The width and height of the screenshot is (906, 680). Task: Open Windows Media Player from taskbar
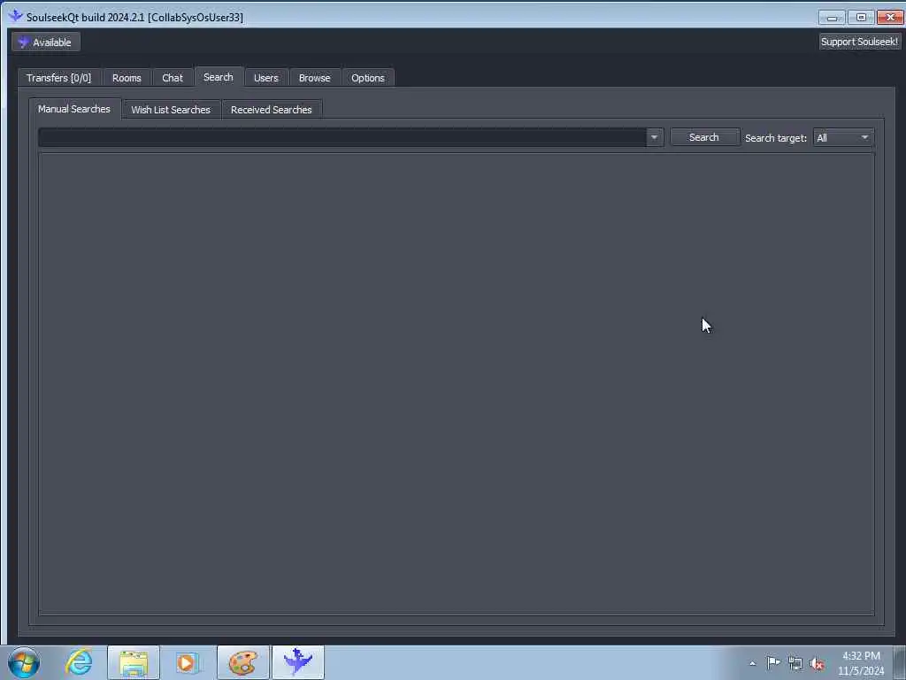point(188,662)
